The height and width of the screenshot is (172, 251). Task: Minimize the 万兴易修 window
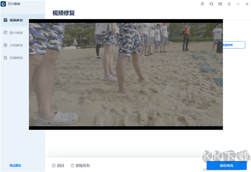238,4
